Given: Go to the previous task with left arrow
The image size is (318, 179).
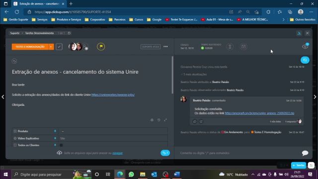Looking at the screenshot, I should pos(3,97).
